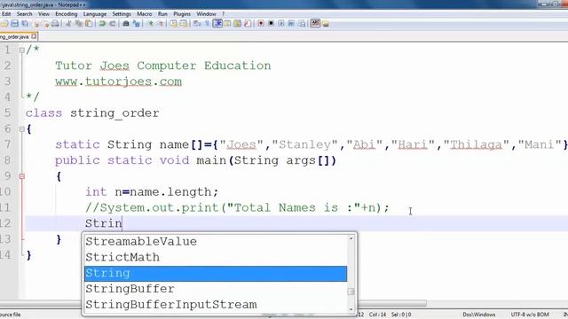
Task: Click the Close All toolbar icon
Action: coord(45,24)
